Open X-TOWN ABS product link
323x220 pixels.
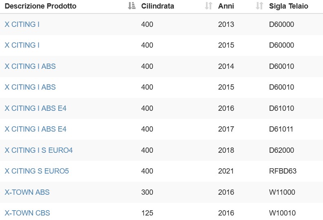coord(27,192)
